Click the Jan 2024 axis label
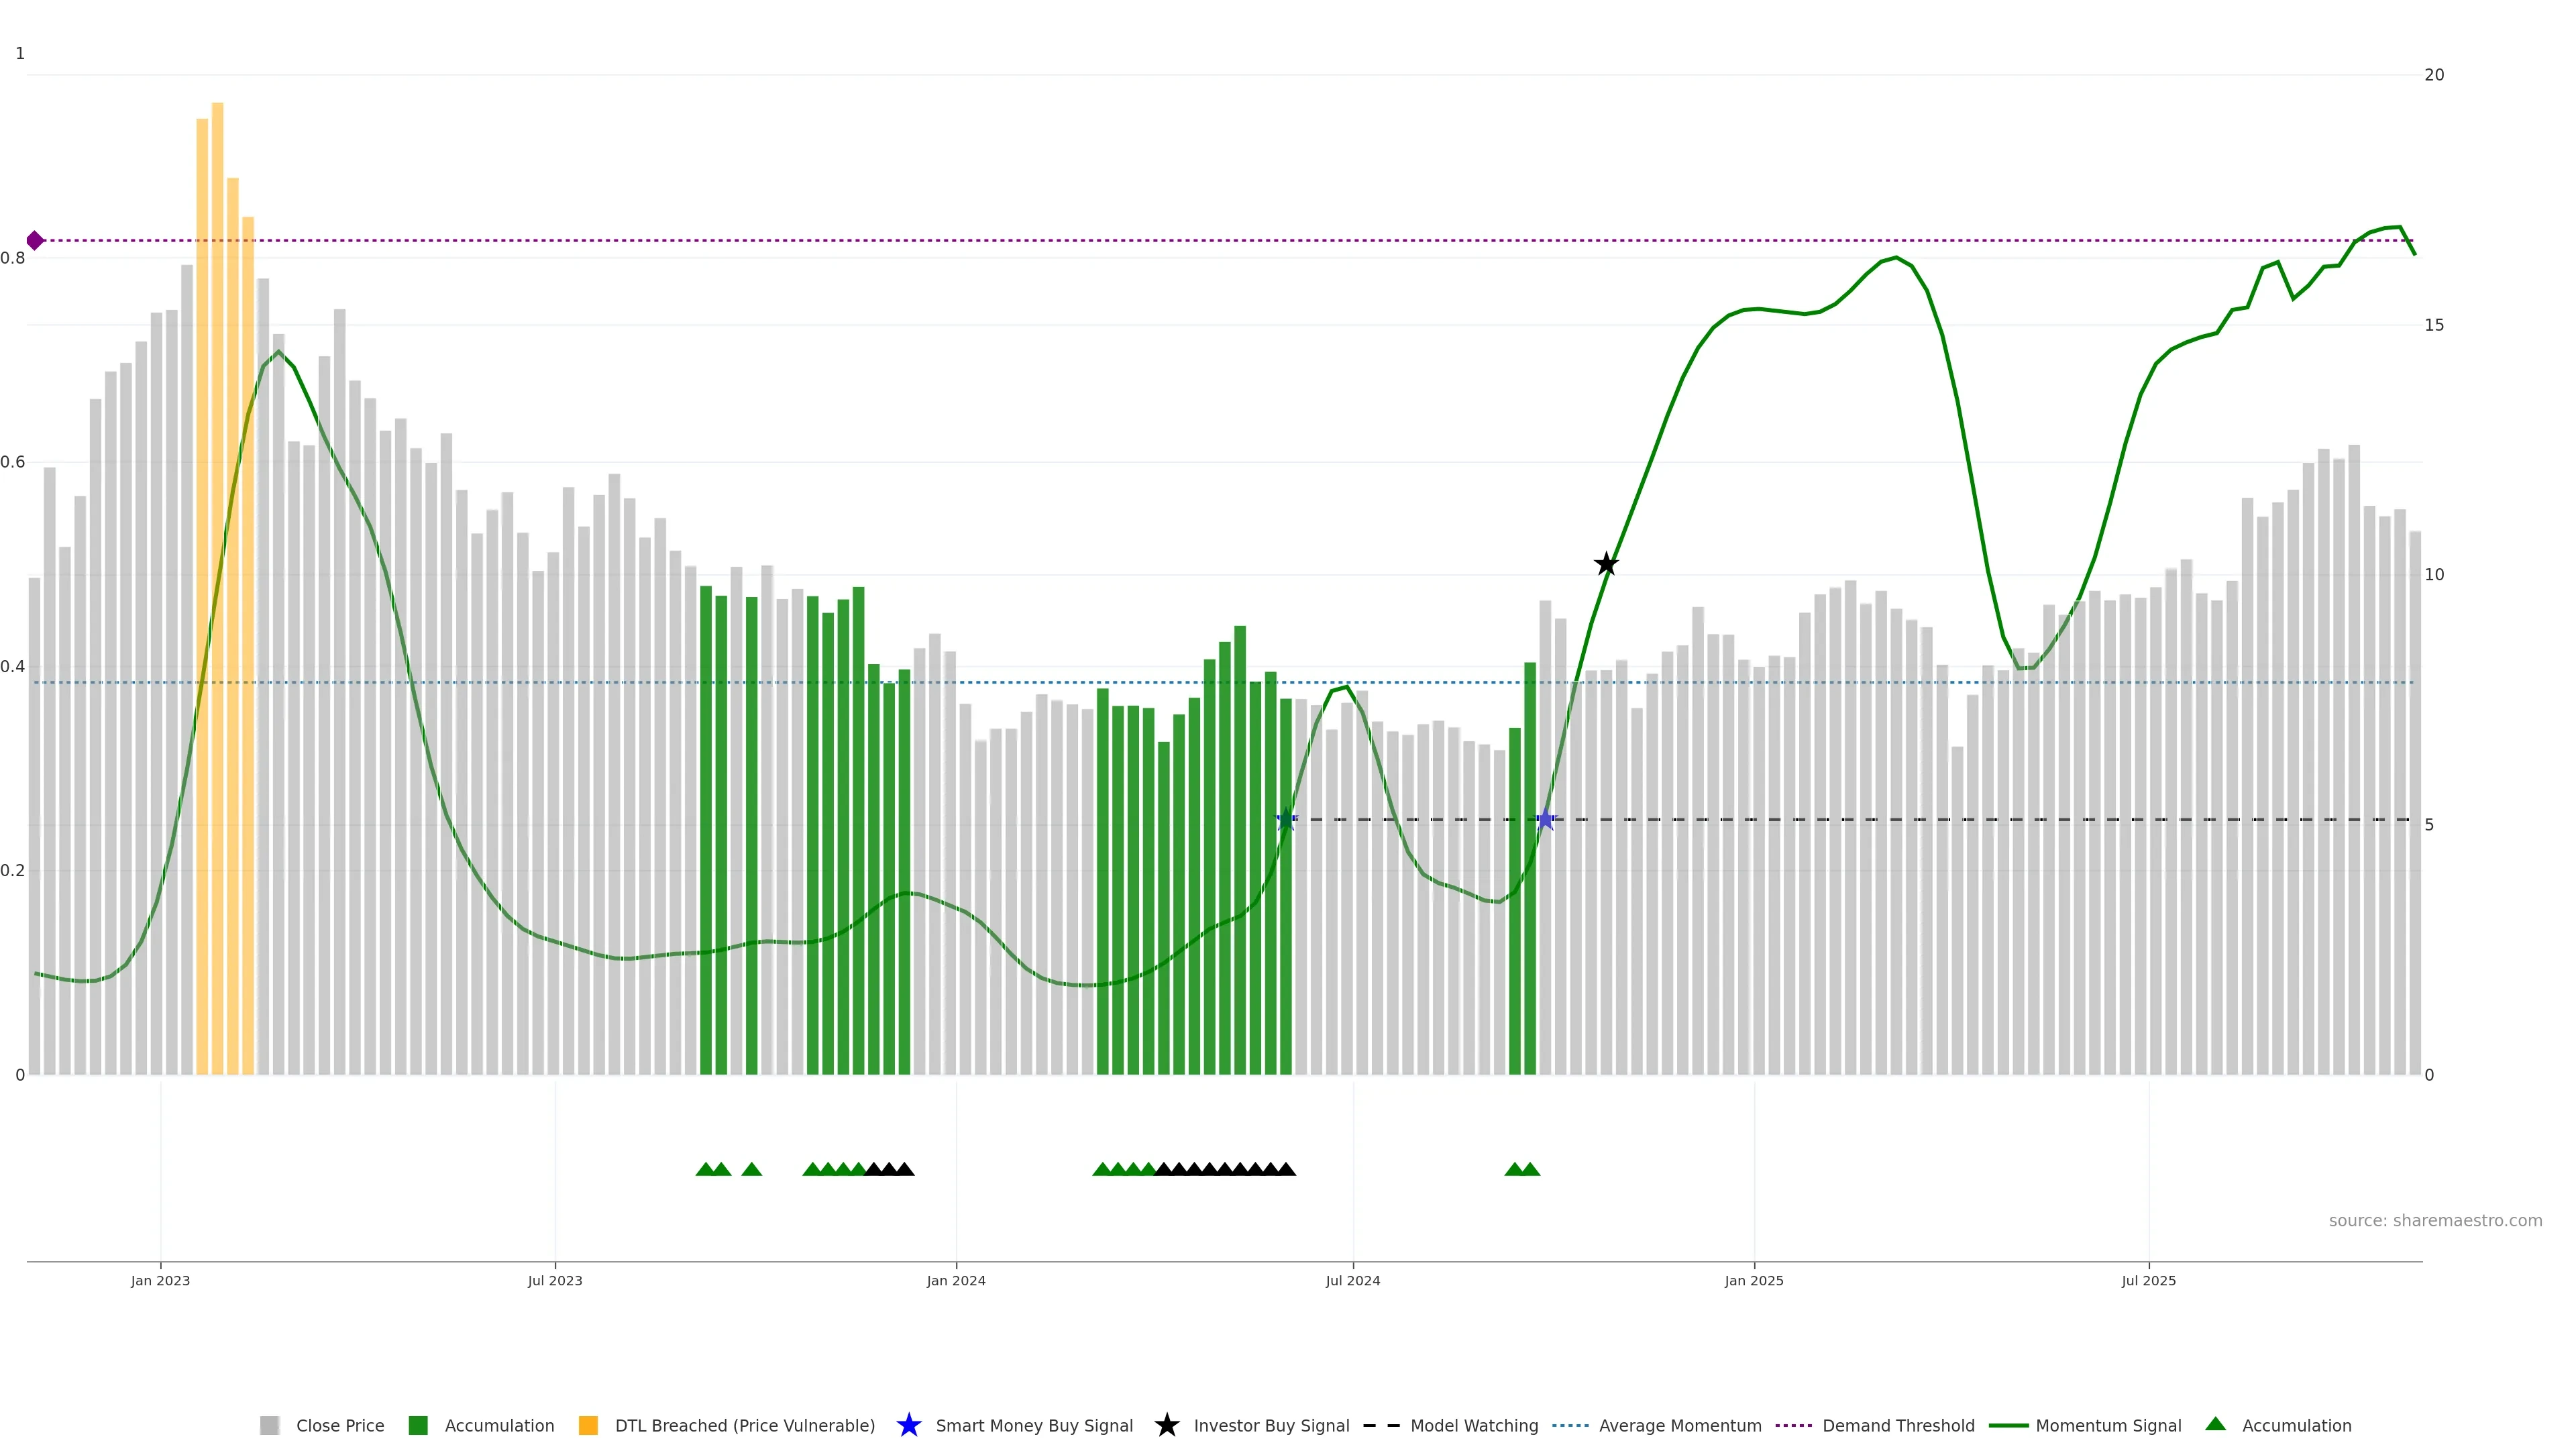Viewport: 2576px width, 1449px height. (x=955, y=1280)
